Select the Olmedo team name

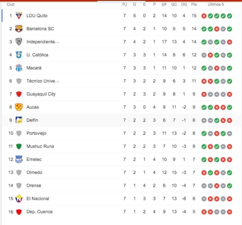pyautogui.click(x=34, y=172)
